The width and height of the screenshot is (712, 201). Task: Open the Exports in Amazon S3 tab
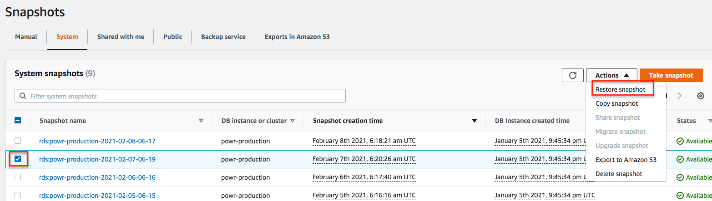pos(297,37)
